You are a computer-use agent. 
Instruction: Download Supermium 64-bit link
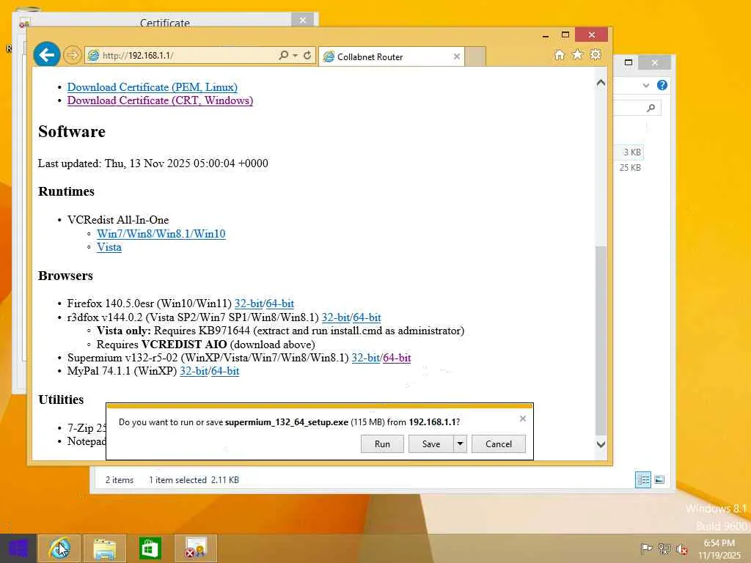coord(397,358)
